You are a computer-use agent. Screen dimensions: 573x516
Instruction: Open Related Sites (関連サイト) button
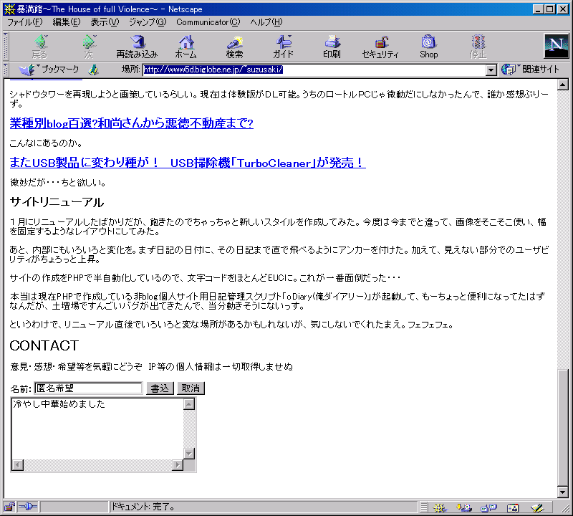[x=531, y=69]
